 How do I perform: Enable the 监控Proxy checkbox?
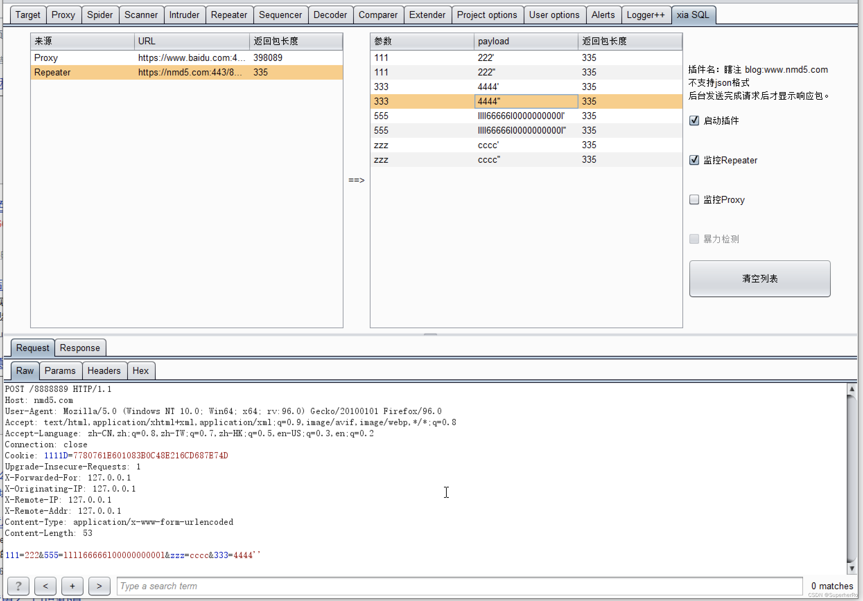point(694,200)
